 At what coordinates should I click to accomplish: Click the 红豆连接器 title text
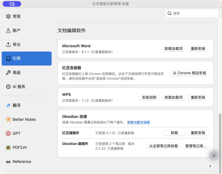point(72,68)
